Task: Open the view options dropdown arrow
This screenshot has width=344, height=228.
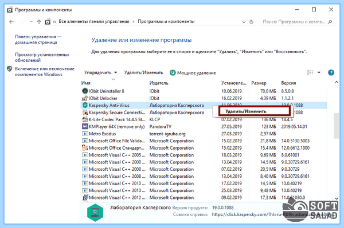Action: (319, 73)
